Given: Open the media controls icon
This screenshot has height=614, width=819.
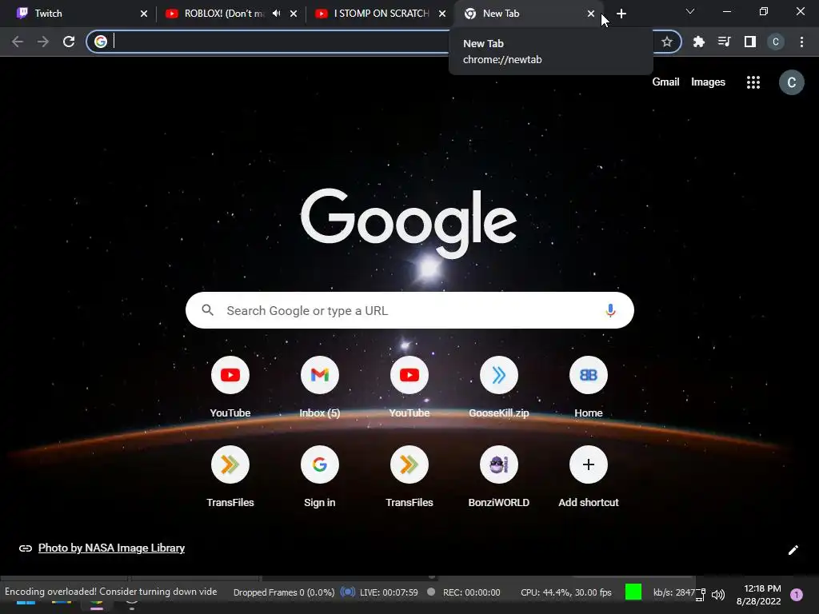Looking at the screenshot, I should click(x=724, y=42).
